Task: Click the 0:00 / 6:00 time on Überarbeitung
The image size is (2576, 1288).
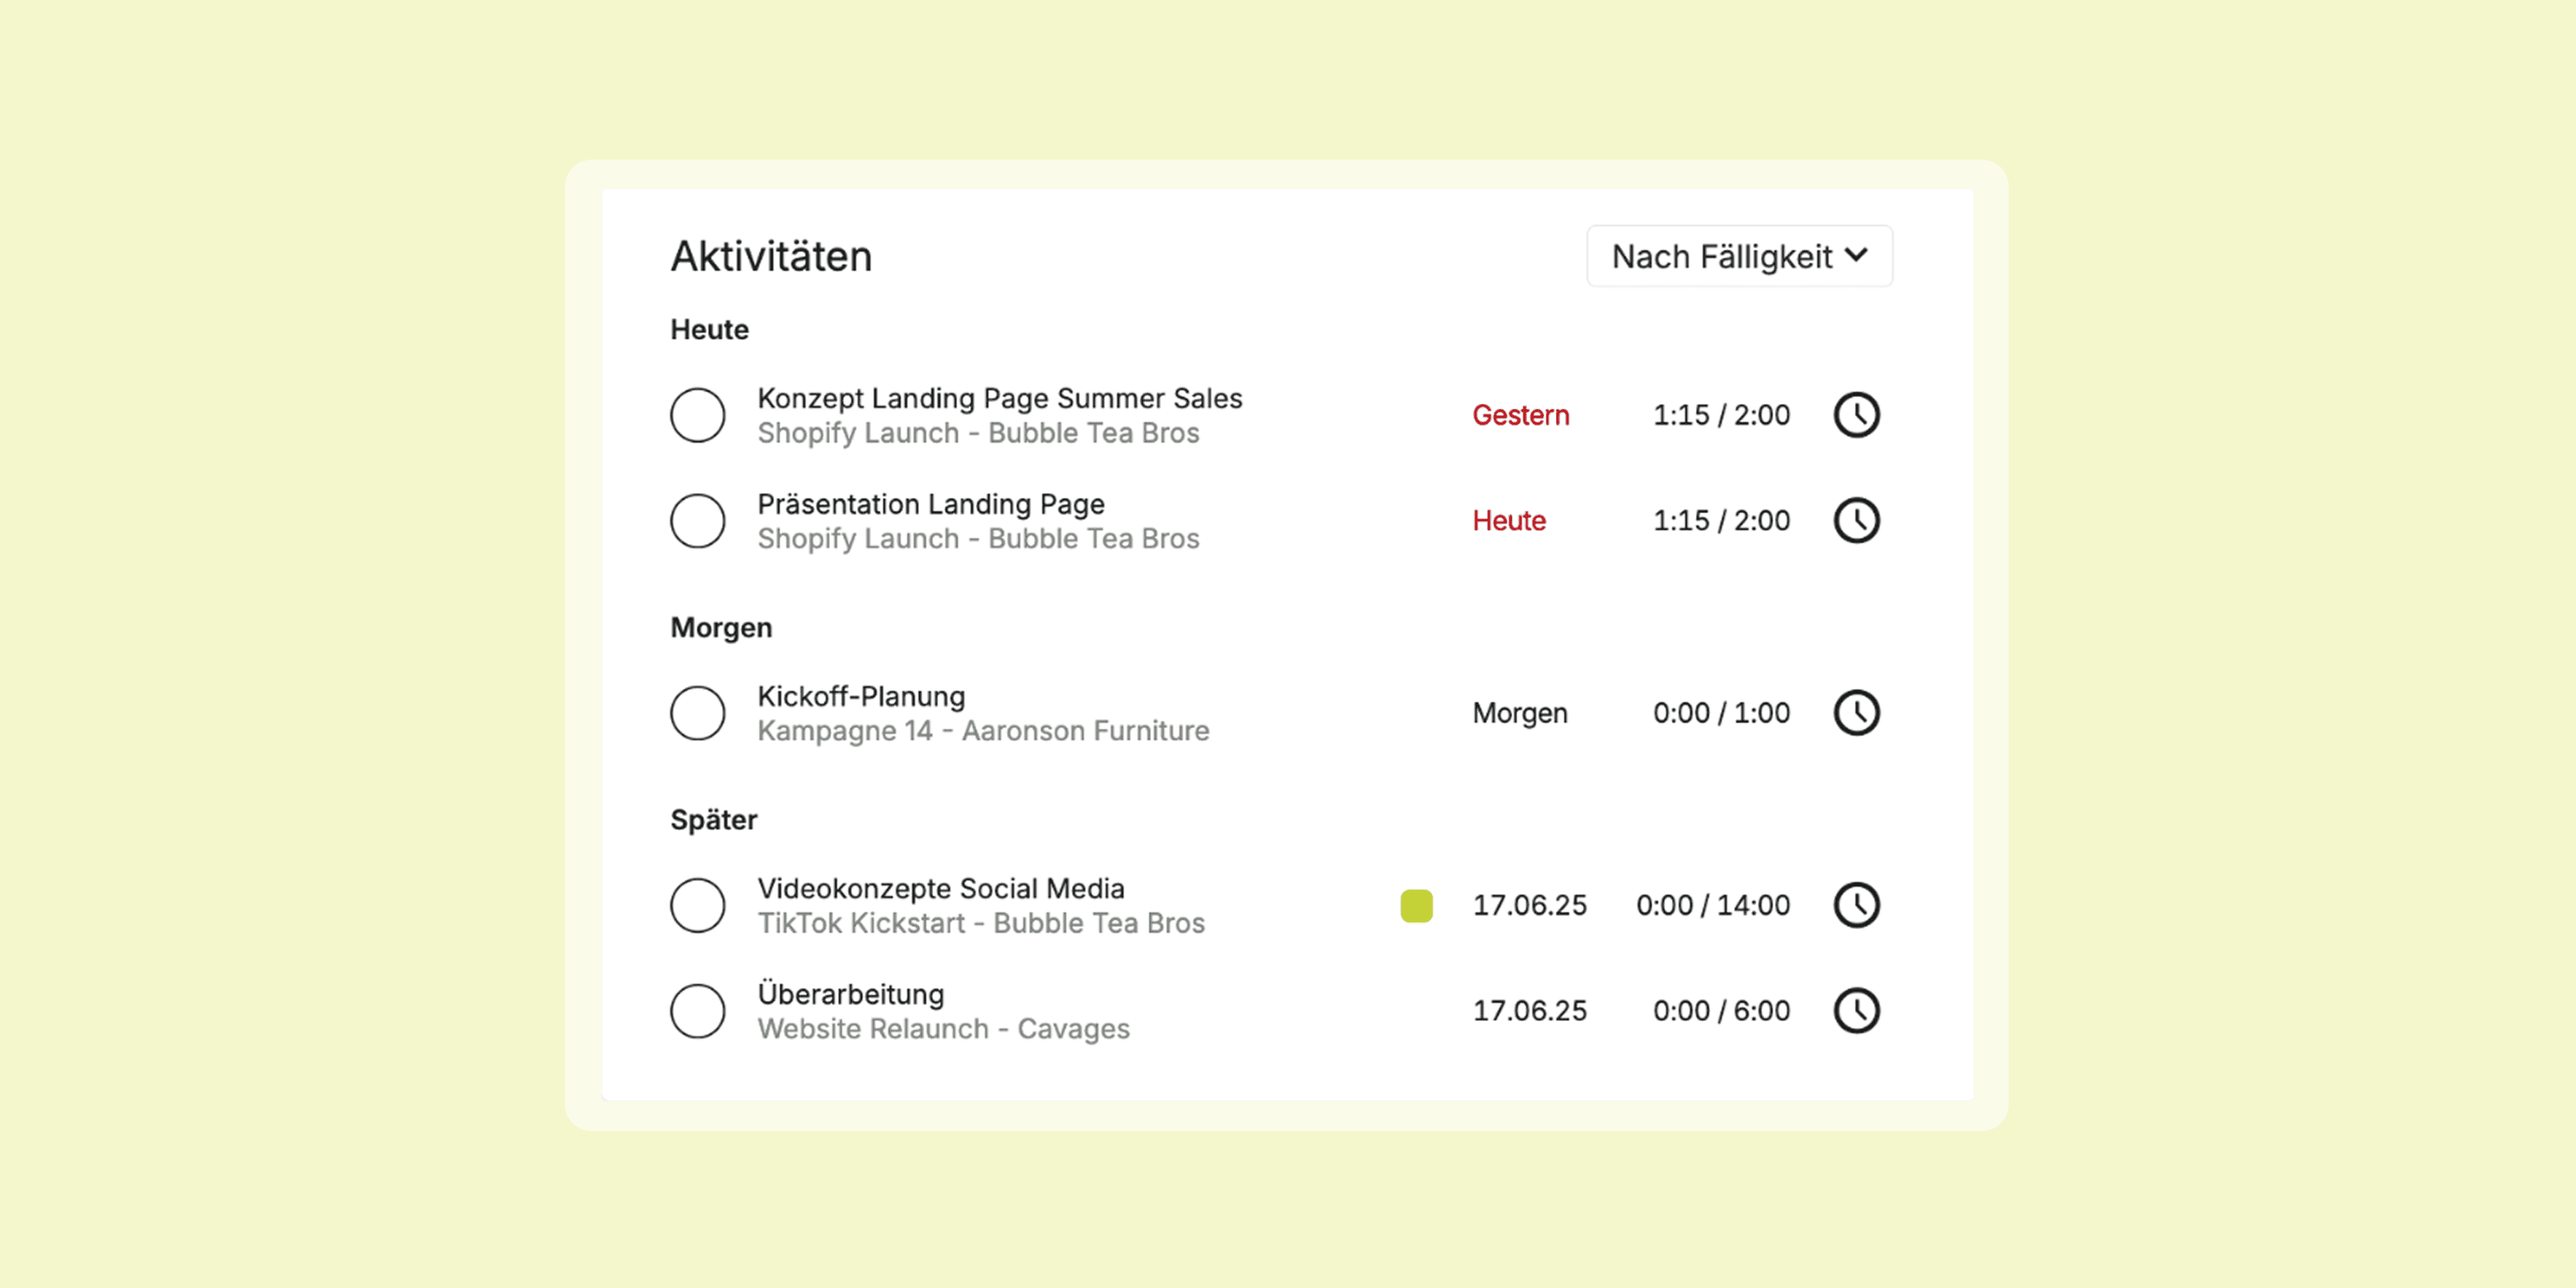Action: point(1720,1010)
